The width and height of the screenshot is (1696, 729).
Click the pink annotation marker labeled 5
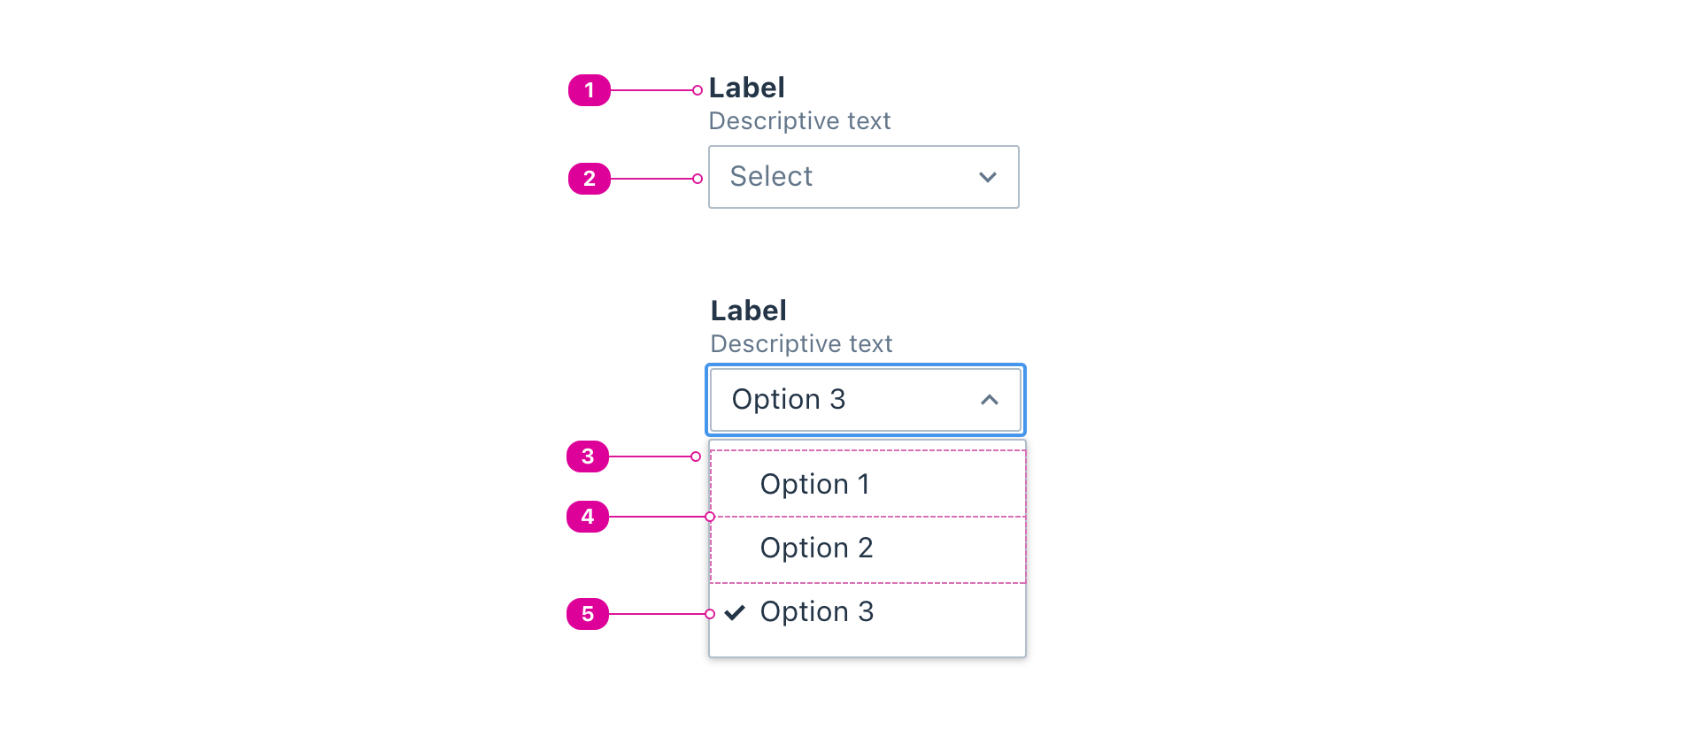tap(587, 614)
